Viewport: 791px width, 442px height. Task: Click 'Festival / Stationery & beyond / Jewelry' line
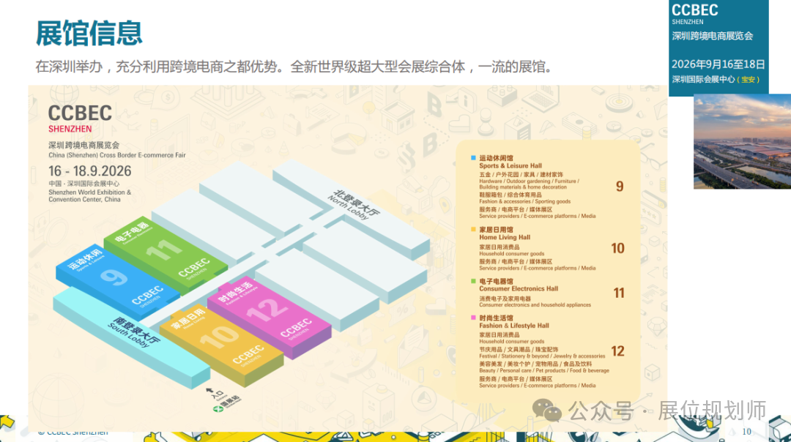[542, 356]
